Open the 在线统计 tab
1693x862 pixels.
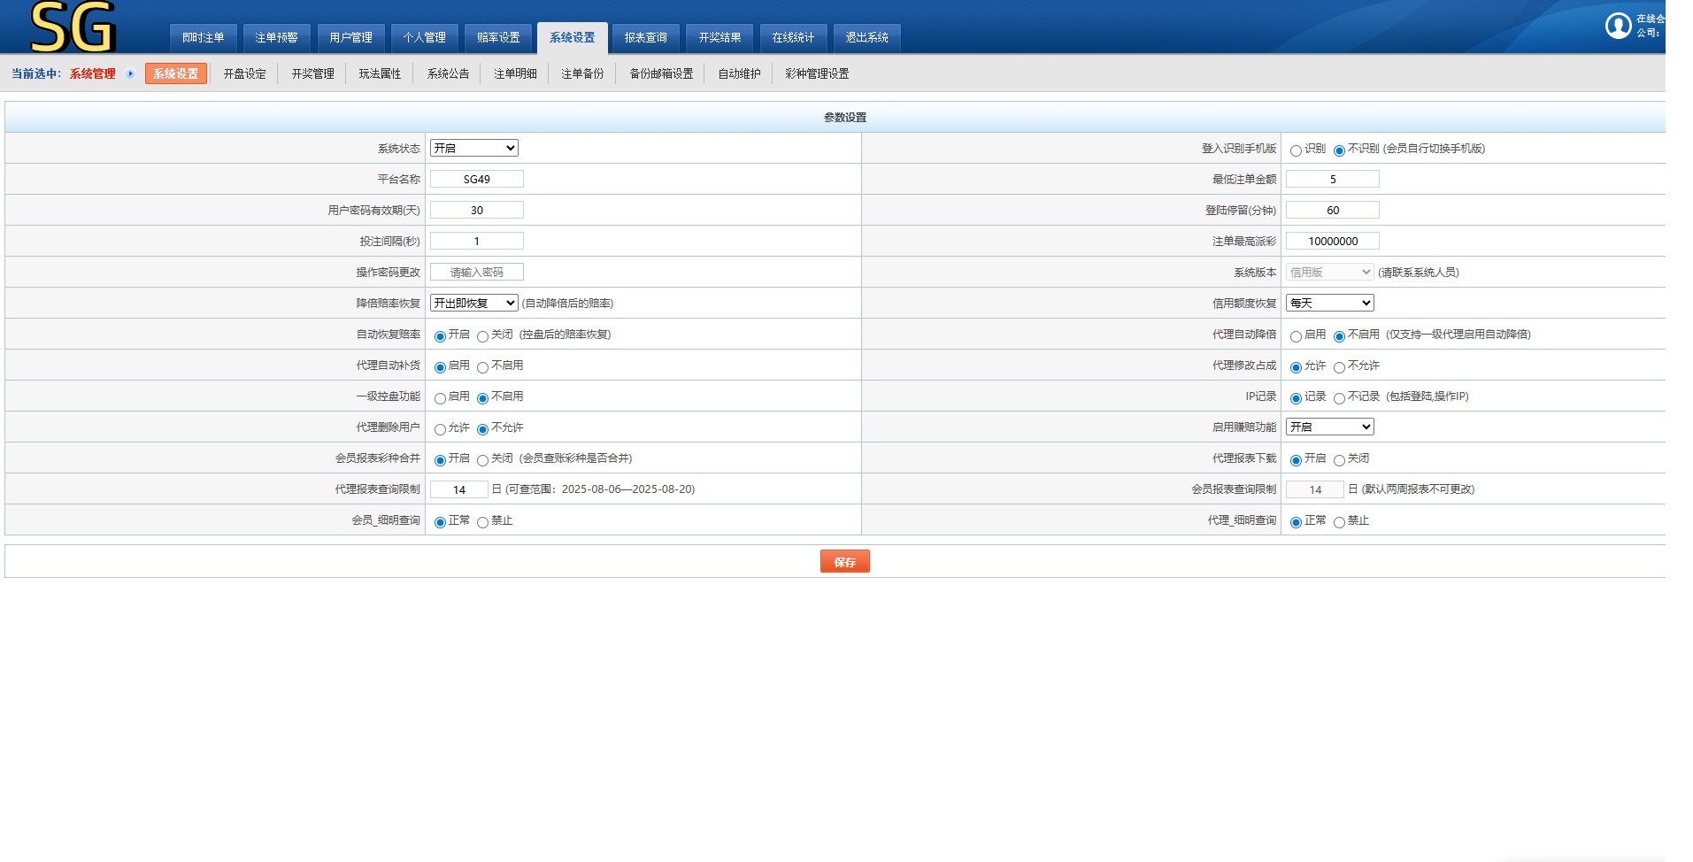click(x=793, y=38)
